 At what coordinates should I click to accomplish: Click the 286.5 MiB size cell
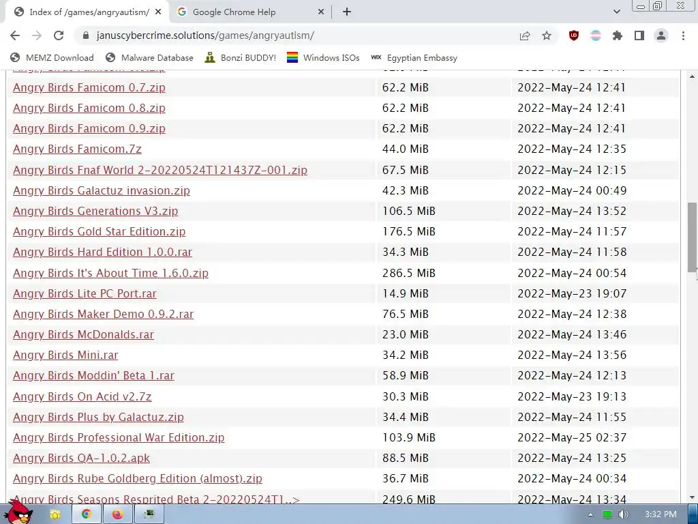(409, 273)
